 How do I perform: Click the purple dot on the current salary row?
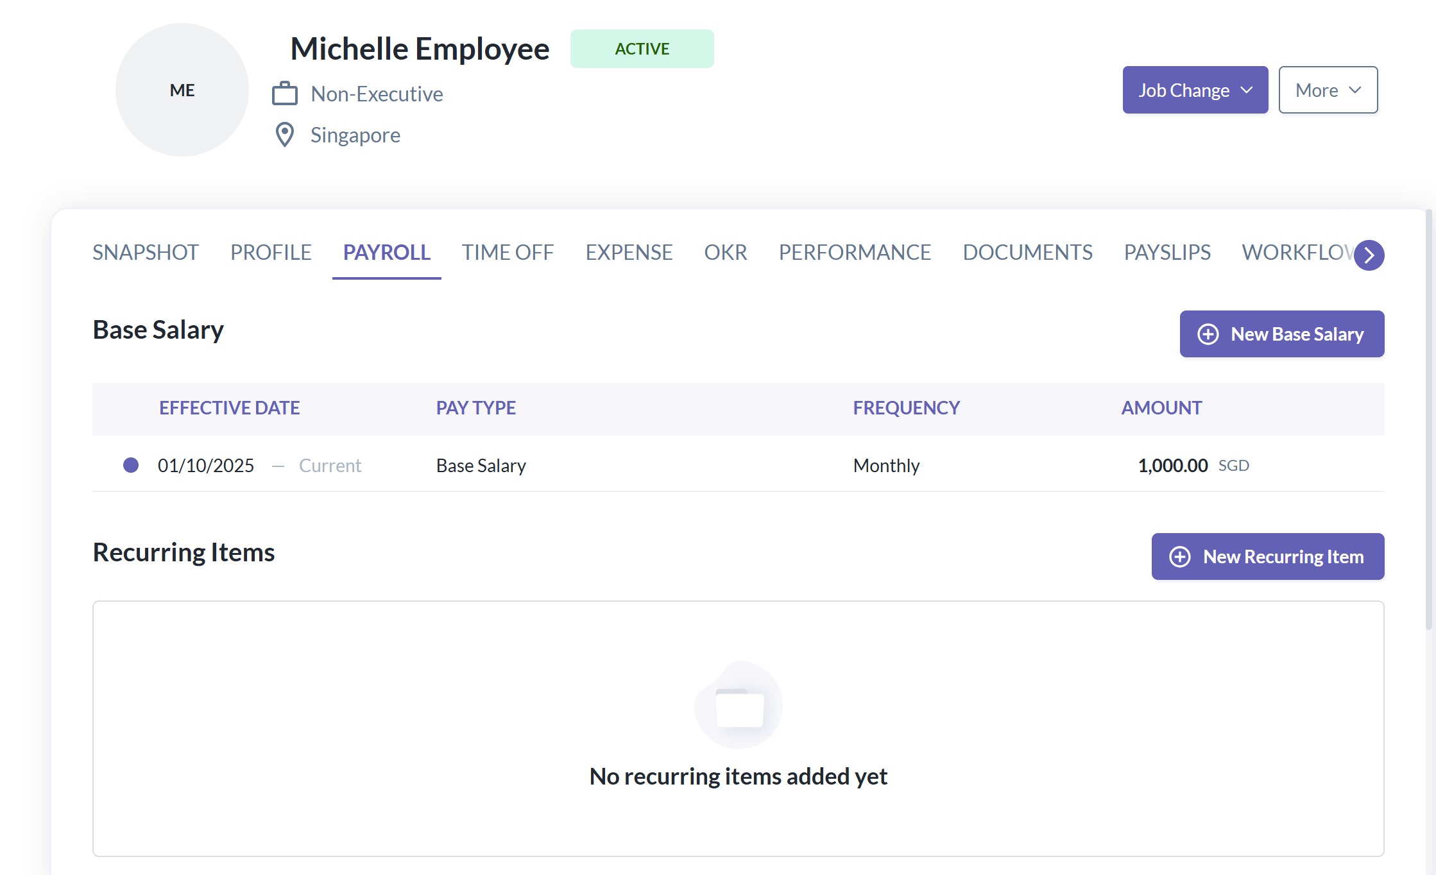click(131, 465)
